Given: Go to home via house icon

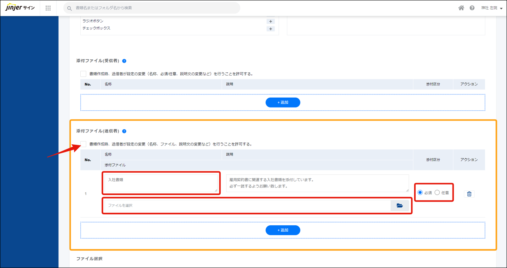Looking at the screenshot, I should [x=461, y=8].
